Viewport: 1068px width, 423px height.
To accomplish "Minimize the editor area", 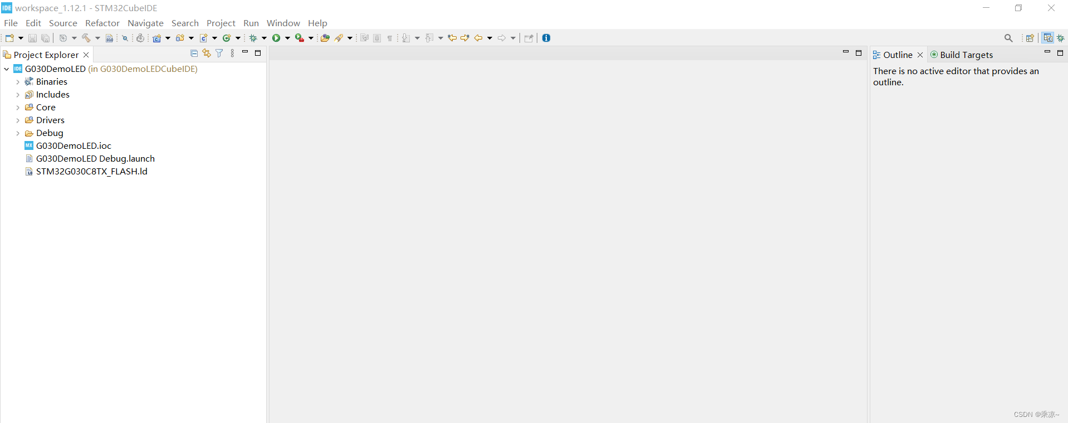I will click(846, 52).
